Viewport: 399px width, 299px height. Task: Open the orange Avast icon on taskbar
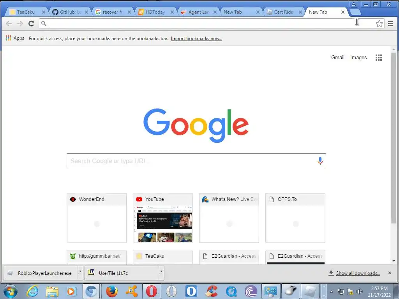pyautogui.click(x=132, y=291)
